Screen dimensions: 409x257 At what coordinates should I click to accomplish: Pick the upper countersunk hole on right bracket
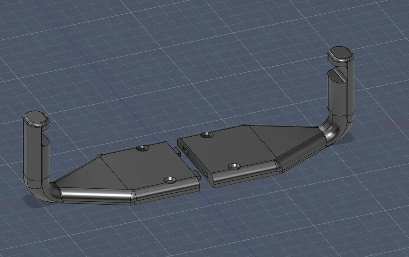tap(207, 135)
